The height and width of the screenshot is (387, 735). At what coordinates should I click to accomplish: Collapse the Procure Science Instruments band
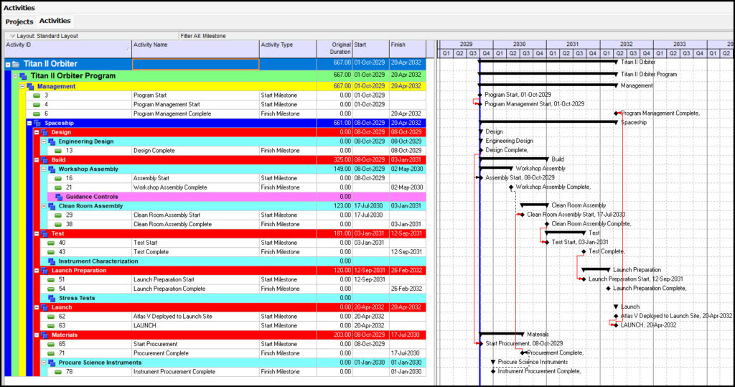44,363
